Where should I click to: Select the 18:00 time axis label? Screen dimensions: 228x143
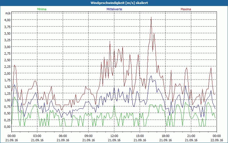click(x=166, y=136)
